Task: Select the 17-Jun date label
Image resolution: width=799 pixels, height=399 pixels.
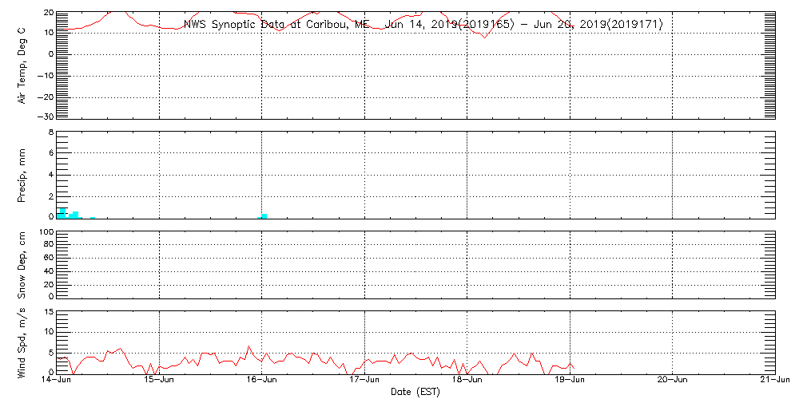Action: (365, 381)
